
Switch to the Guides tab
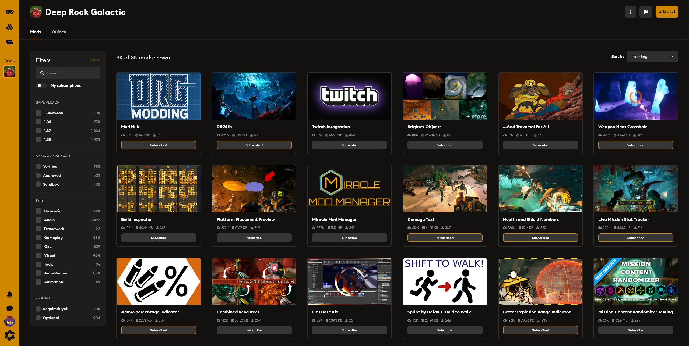(59, 32)
